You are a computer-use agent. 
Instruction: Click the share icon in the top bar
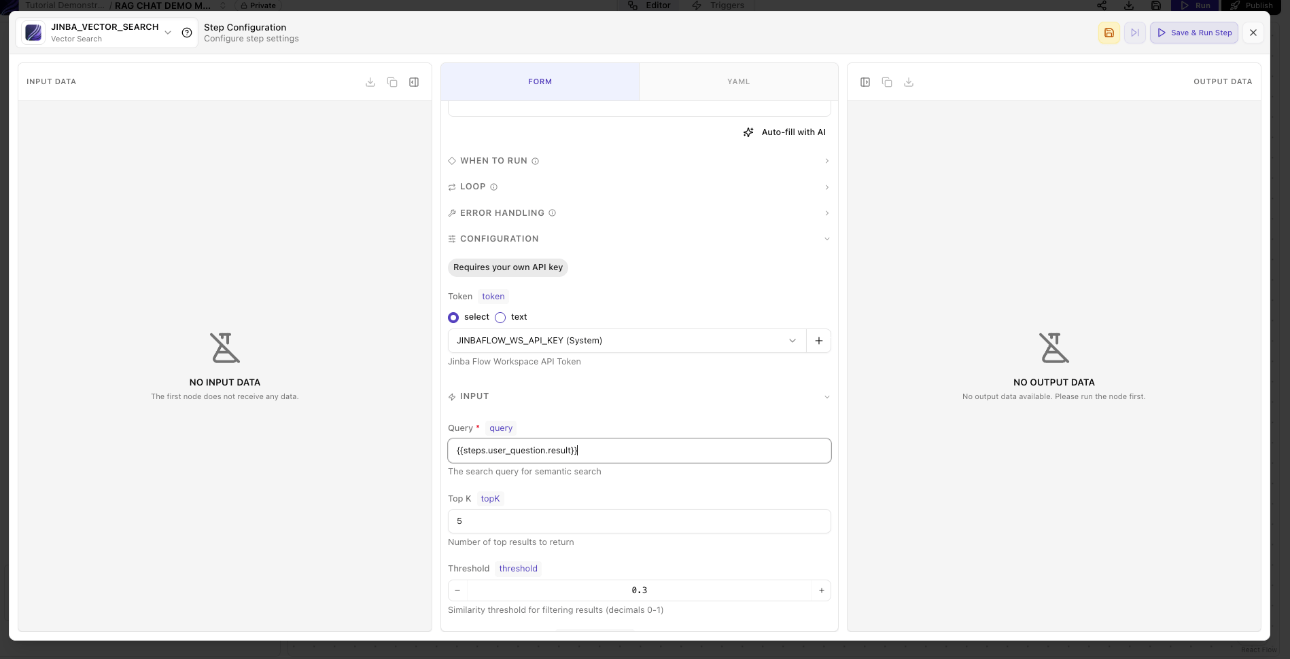[x=1102, y=5]
